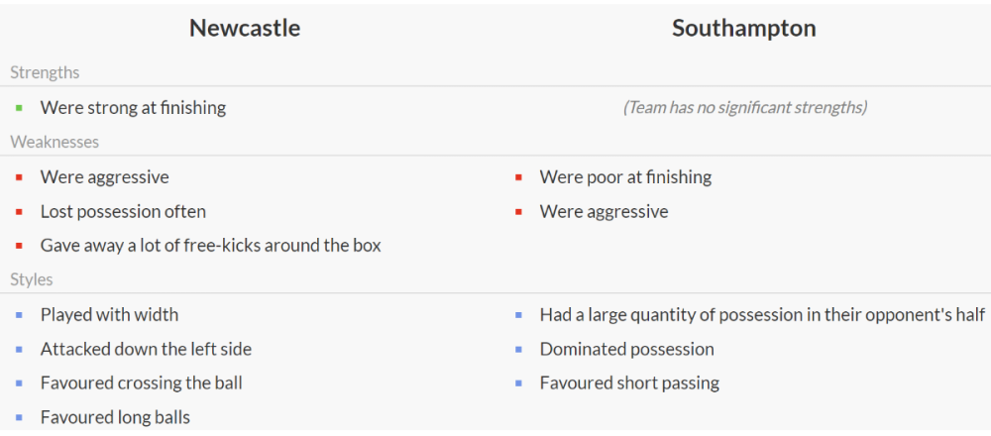Click the Strengths section label
This screenshot has height=436, width=991.
pyautogui.click(x=45, y=72)
